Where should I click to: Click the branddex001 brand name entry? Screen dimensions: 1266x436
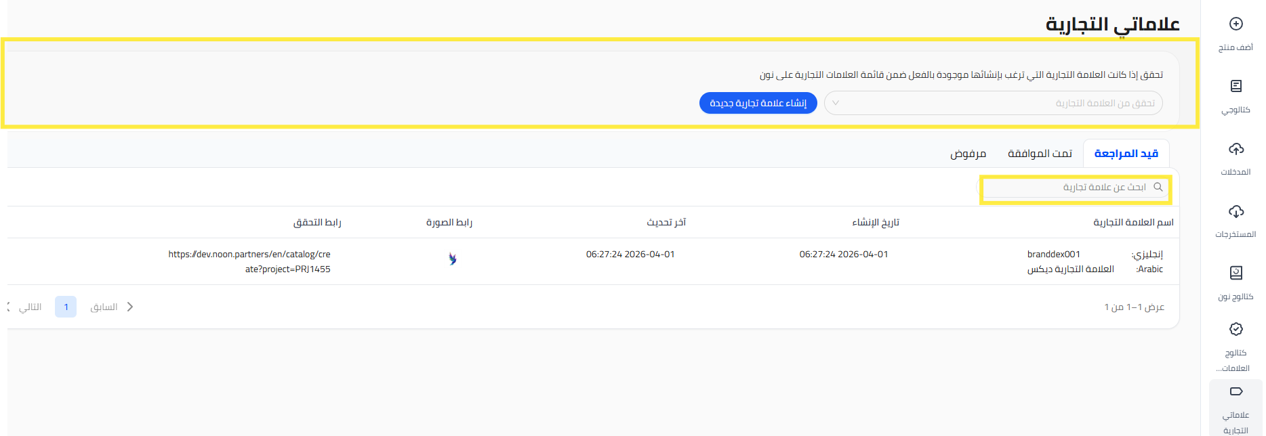point(1053,255)
